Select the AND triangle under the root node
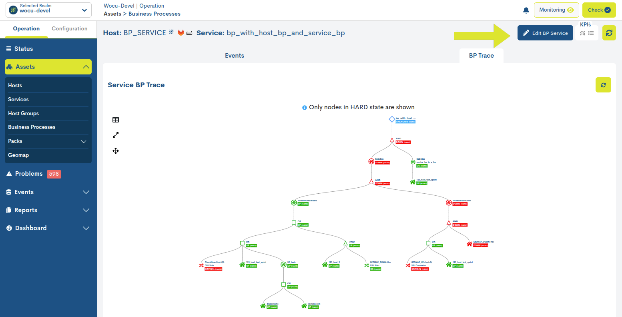 [392, 140]
